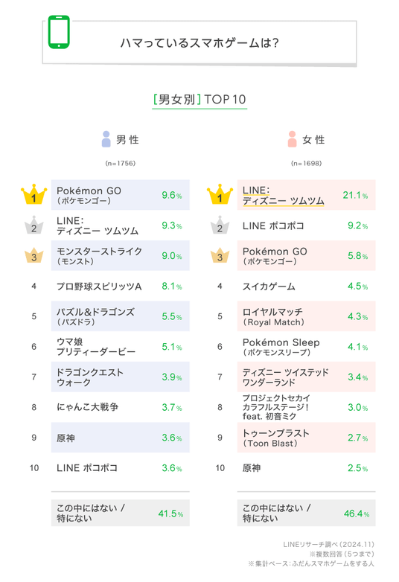Click the men's bronze rank 3 crown
399x582 pixels.
click(33, 255)
